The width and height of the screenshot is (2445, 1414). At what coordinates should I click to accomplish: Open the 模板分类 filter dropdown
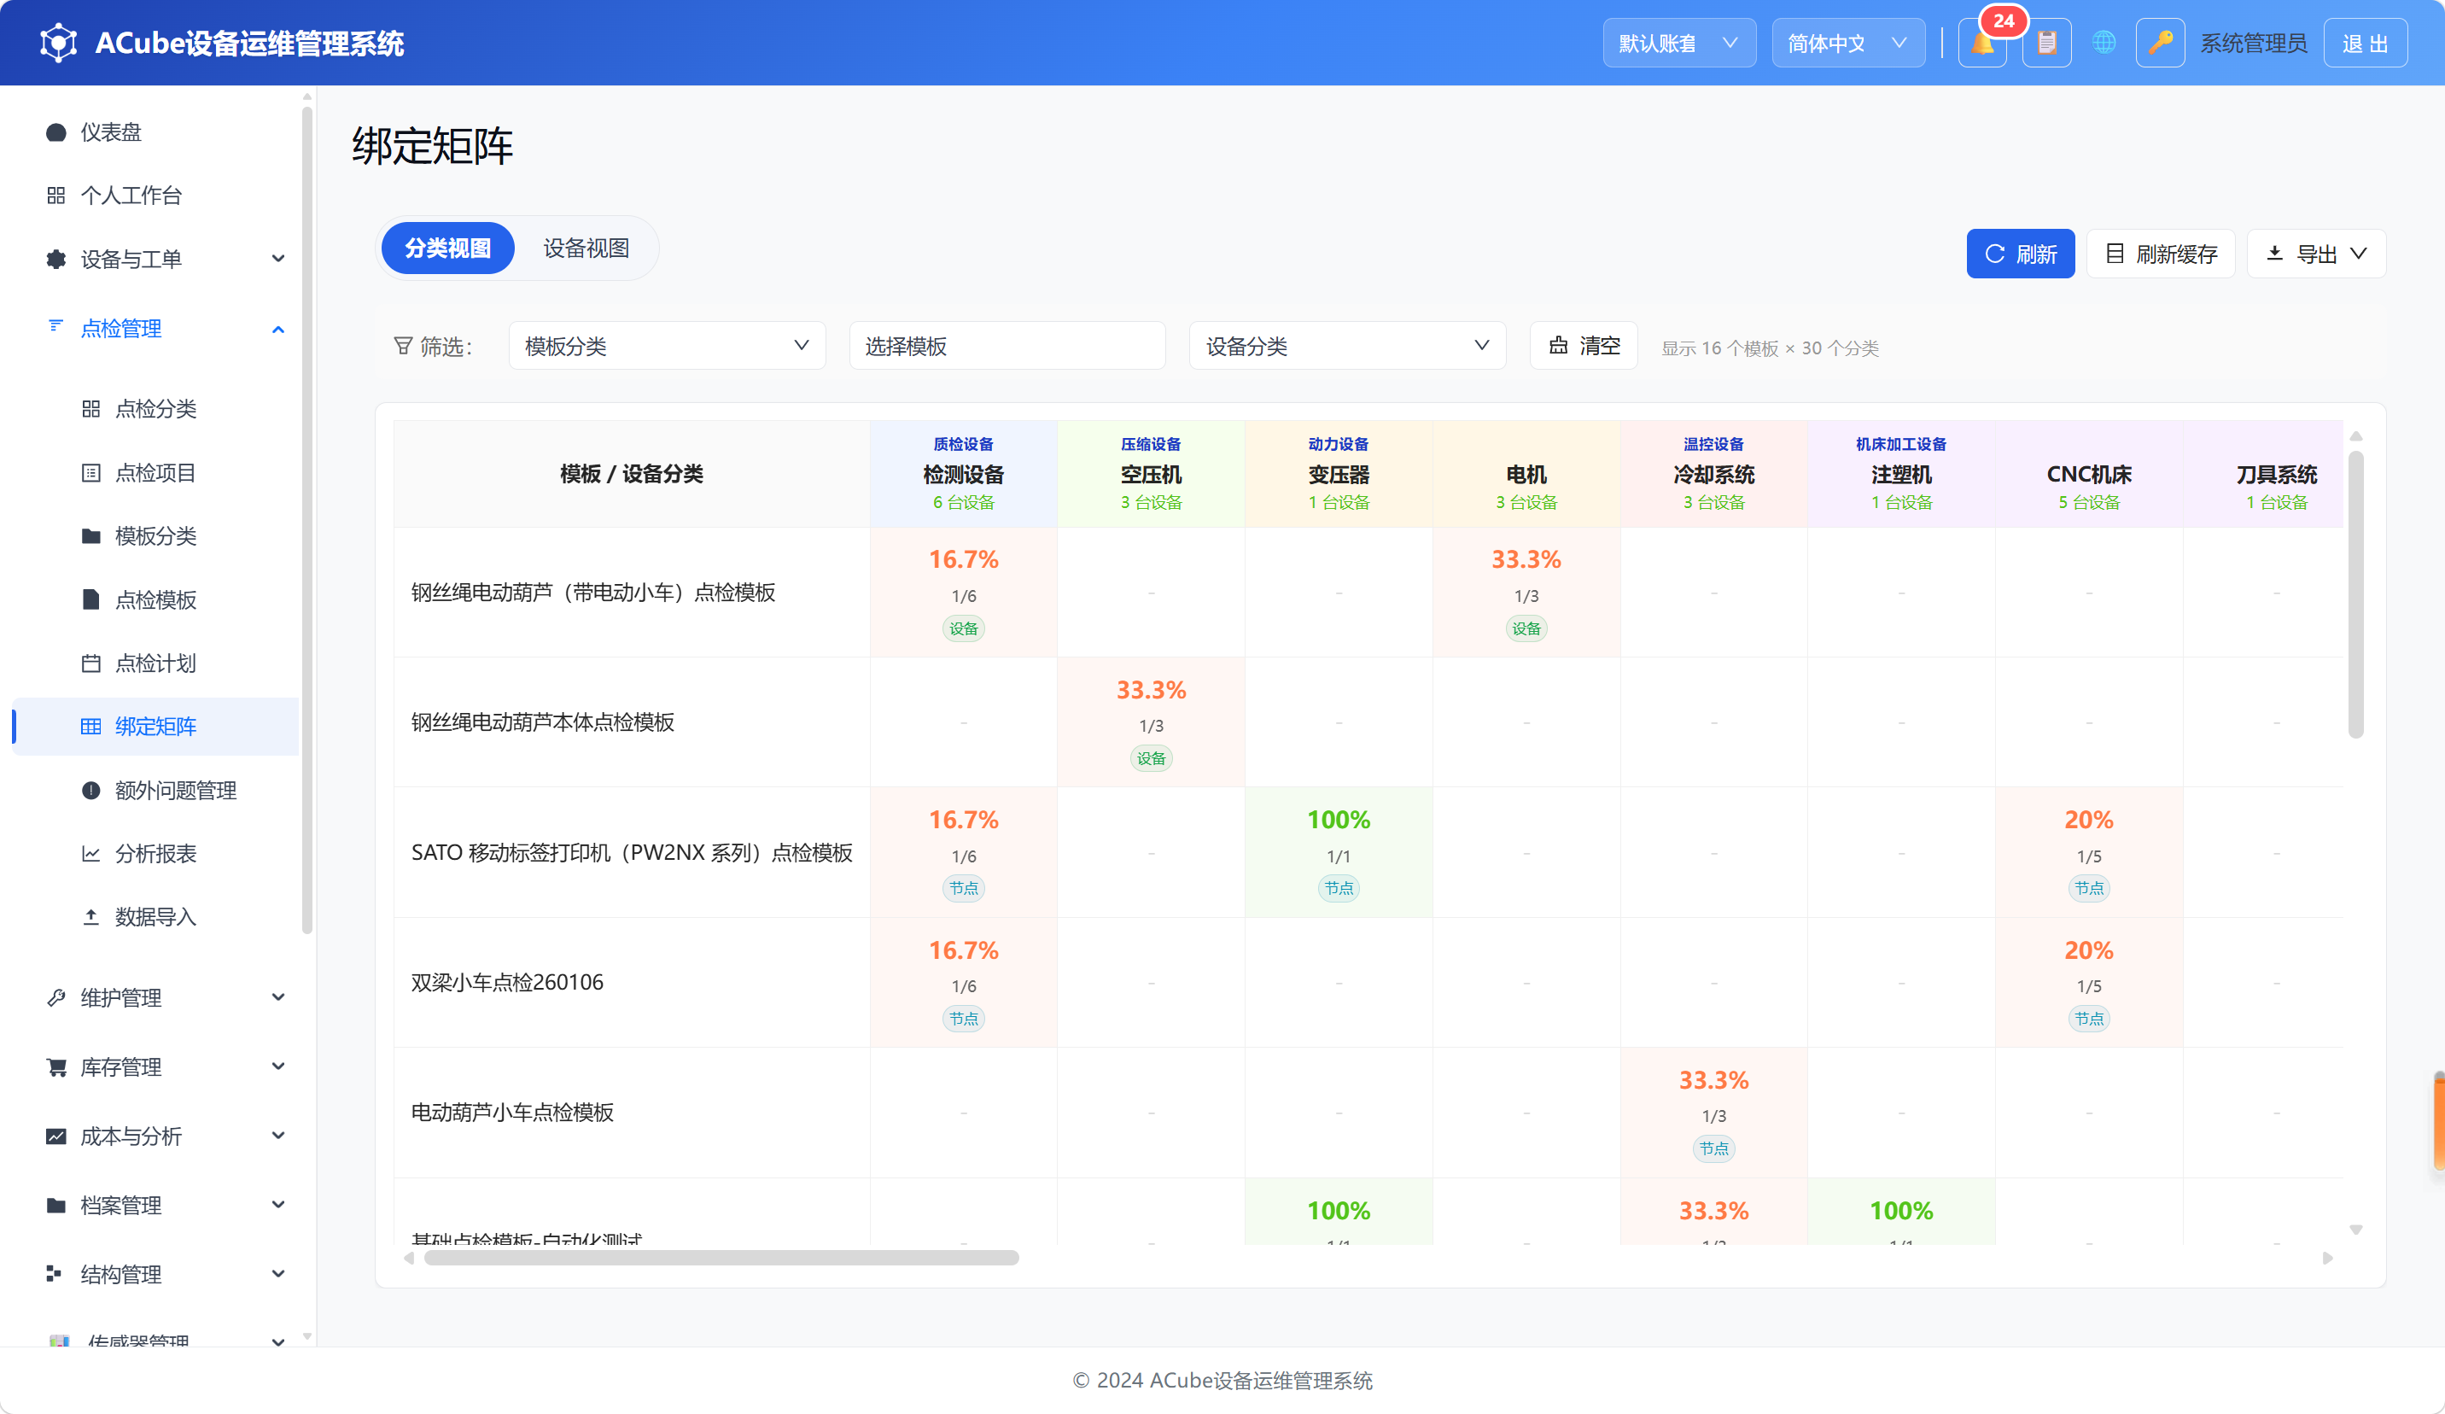(x=667, y=346)
